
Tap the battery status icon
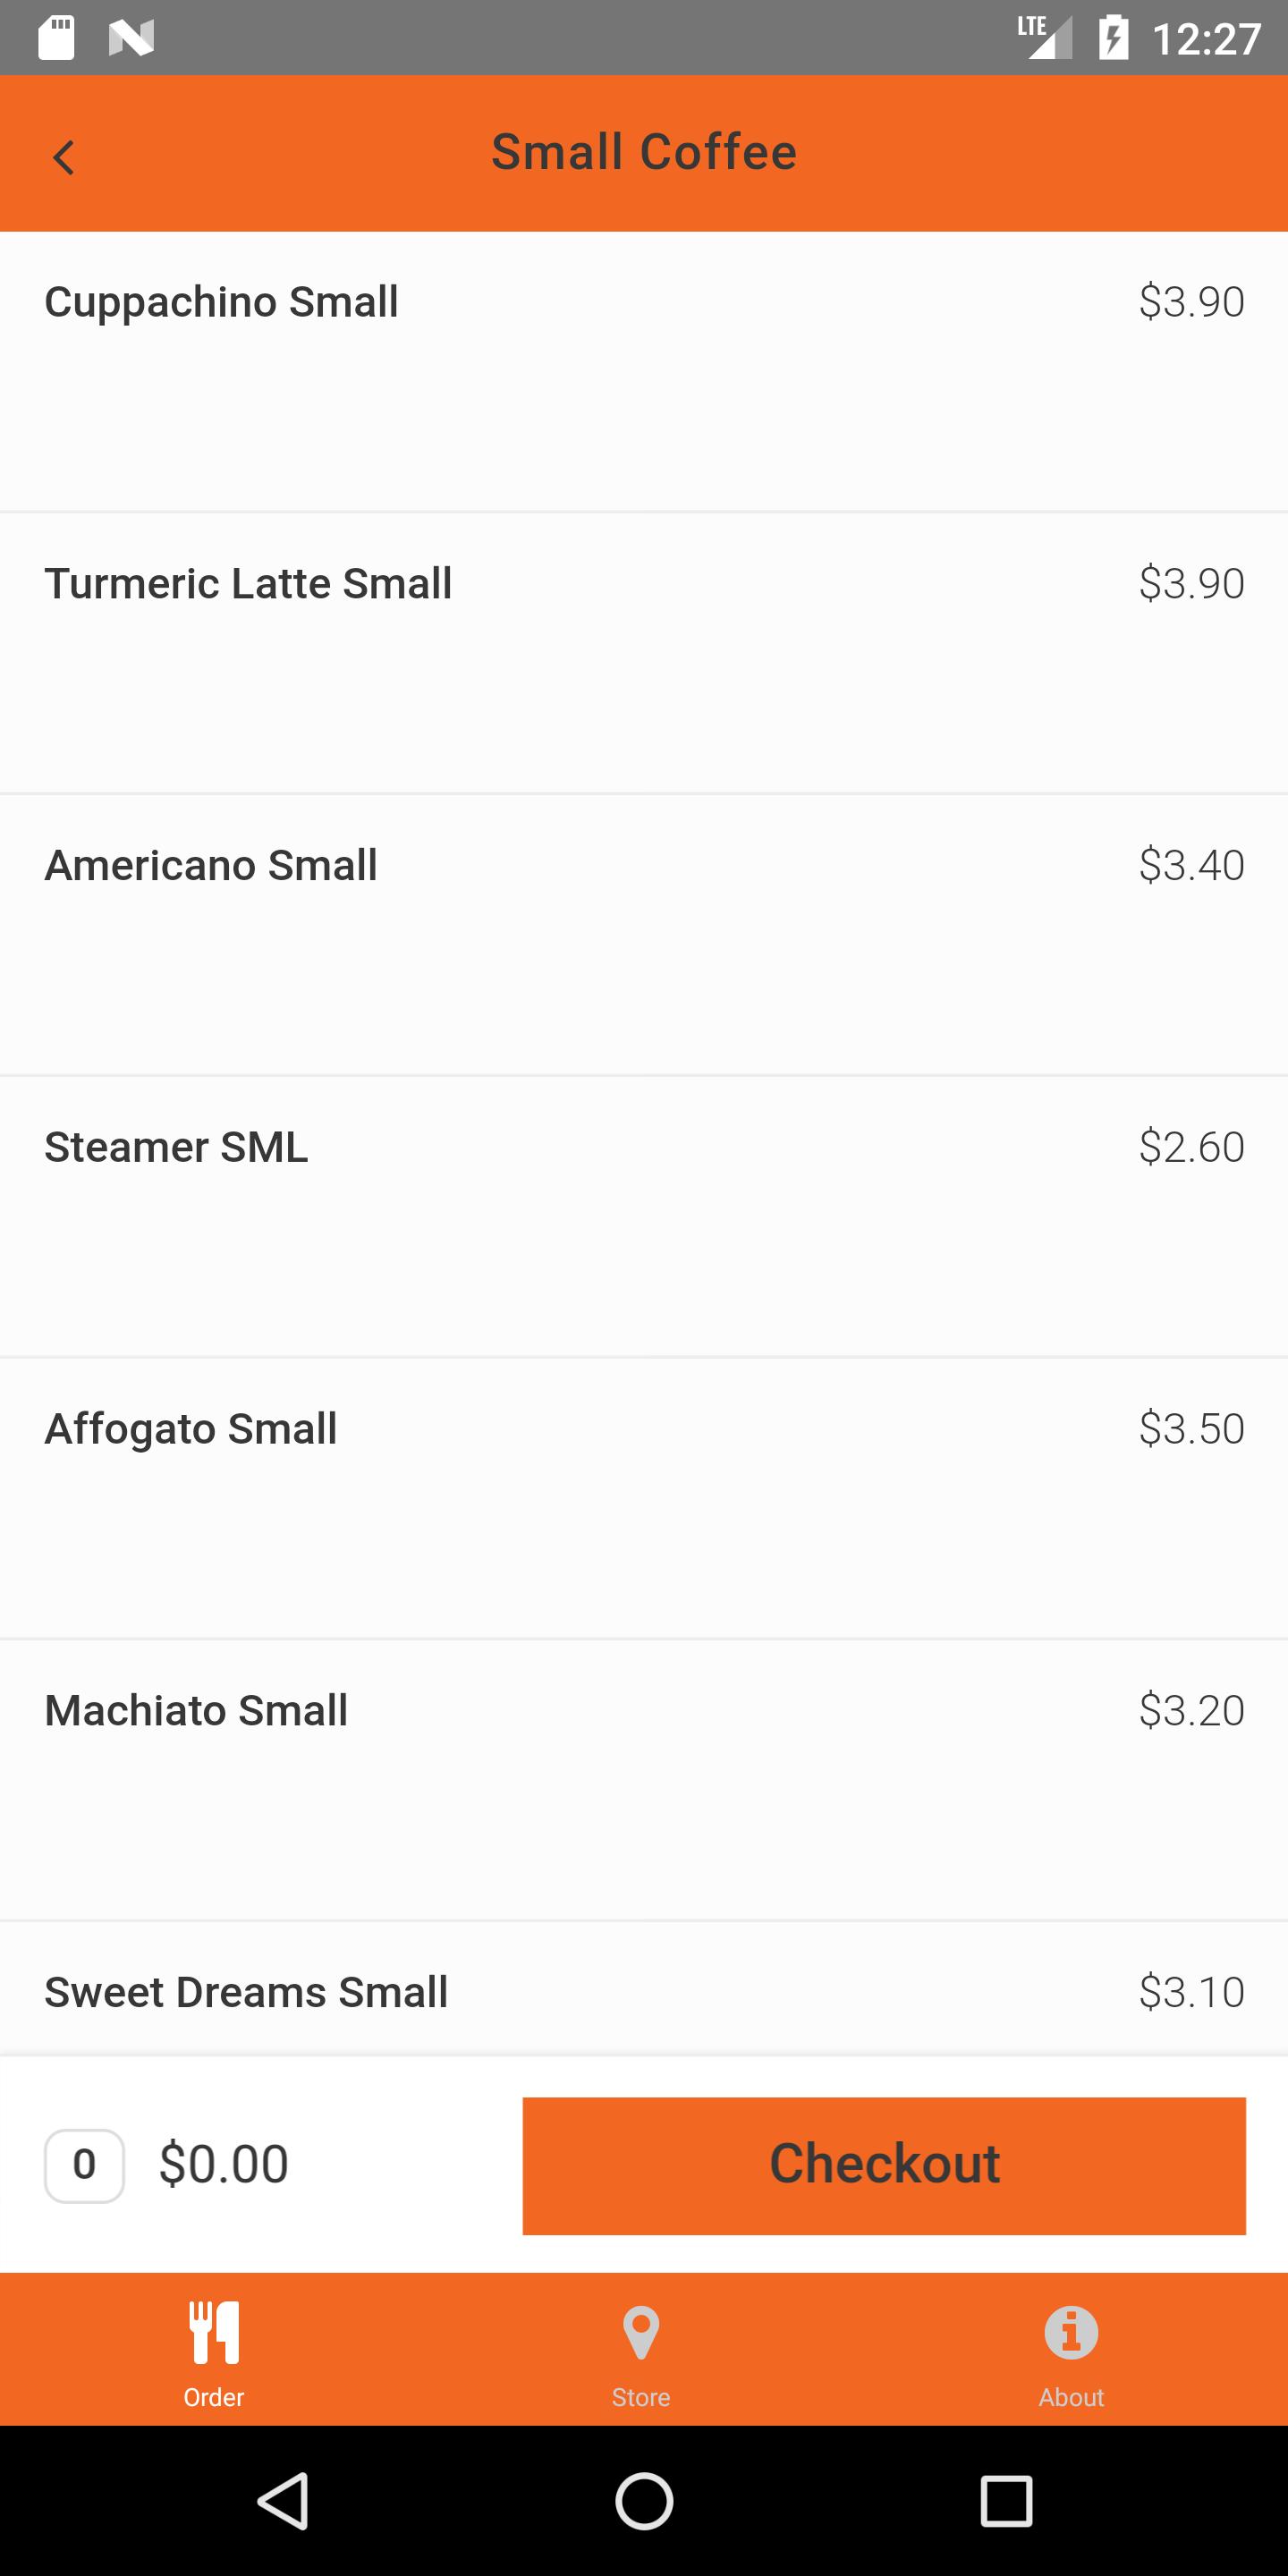tap(1113, 38)
